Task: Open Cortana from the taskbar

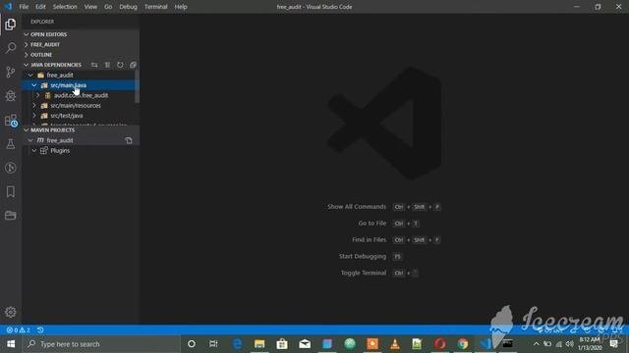Action: (192, 344)
